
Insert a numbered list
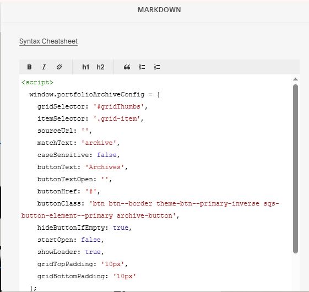(x=157, y=67)
